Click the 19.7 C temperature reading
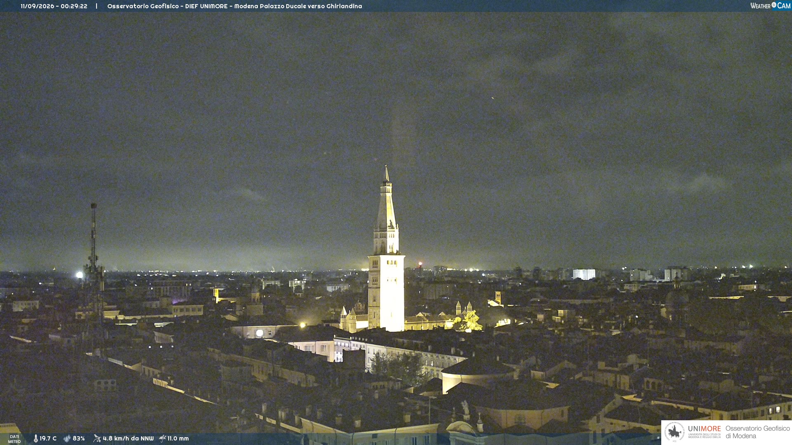792x445 pixels. (x=48, y=438)
